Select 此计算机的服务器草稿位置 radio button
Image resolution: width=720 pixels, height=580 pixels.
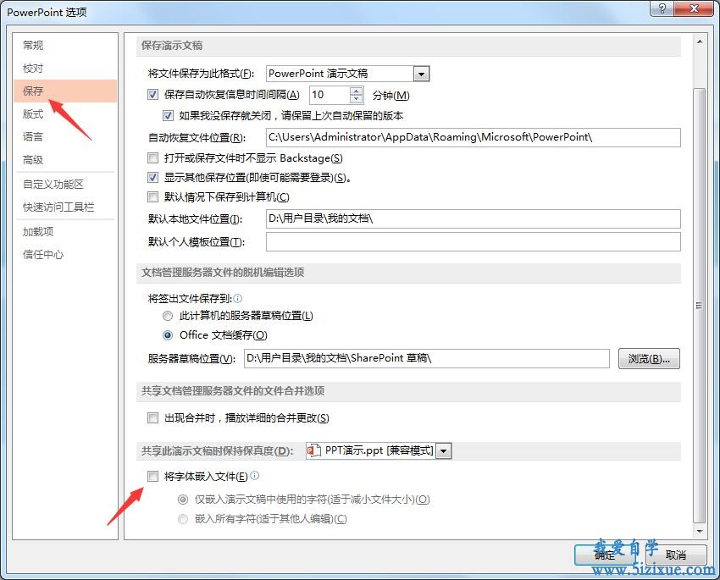tap(168, 316)
